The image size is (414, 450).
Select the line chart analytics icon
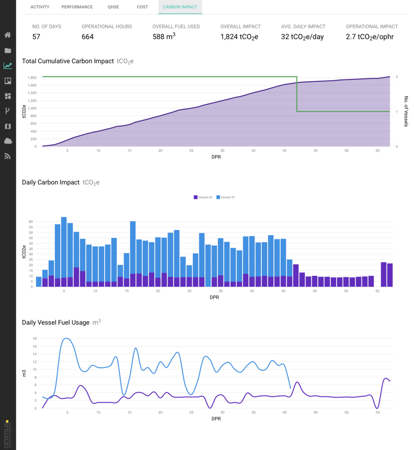point(8,66)
